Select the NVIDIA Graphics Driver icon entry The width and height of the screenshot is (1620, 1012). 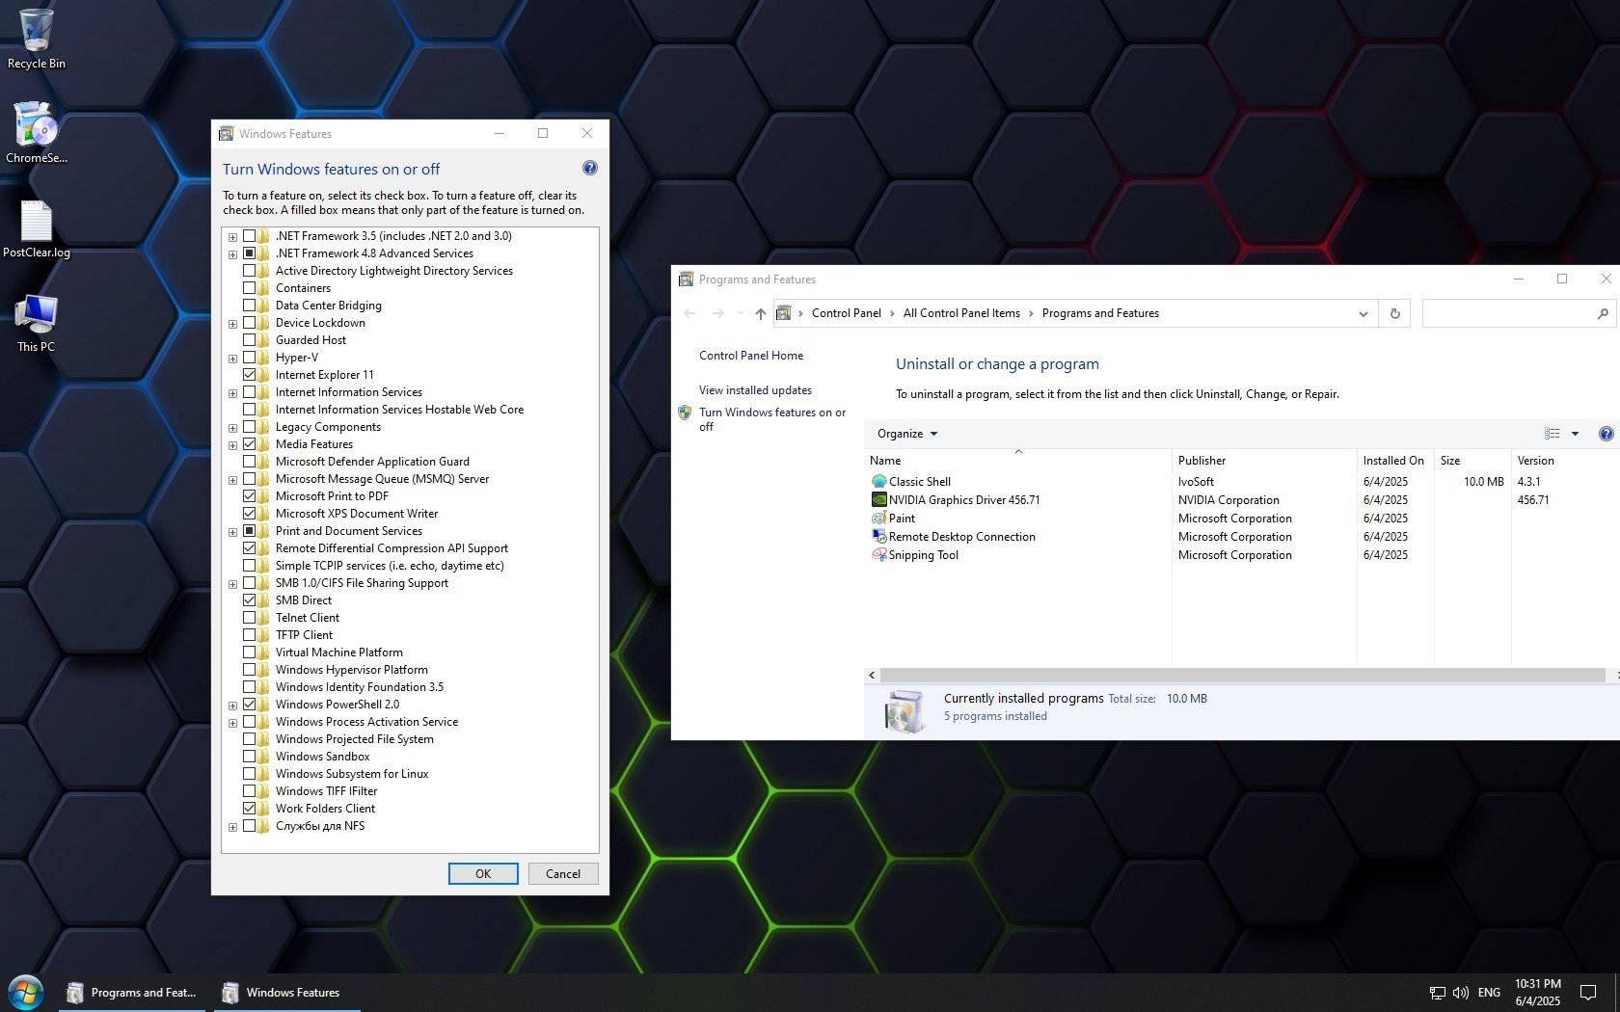coord(878,500)
